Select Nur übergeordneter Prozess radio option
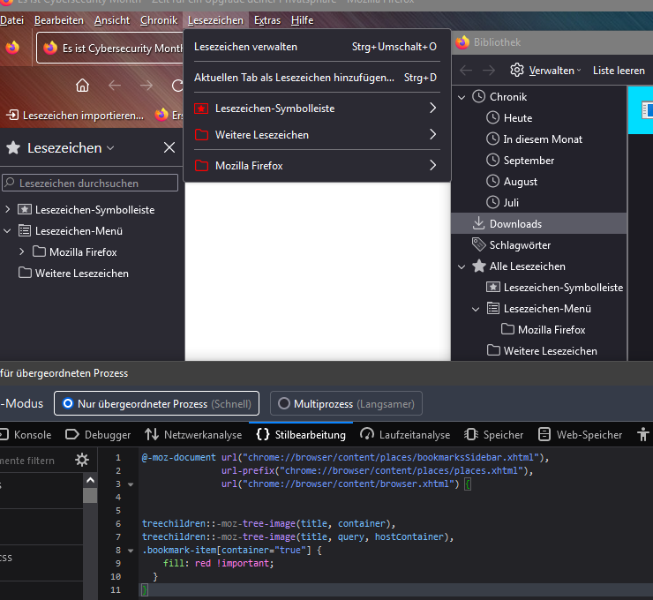Viewport: 653px width, 600px height. (x=66, y=403)
